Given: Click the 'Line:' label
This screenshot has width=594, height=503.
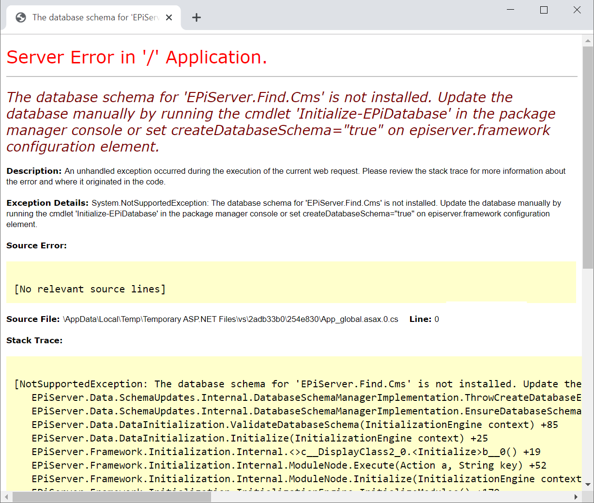Looking at the screenshot, I should (x=420, y=319).
